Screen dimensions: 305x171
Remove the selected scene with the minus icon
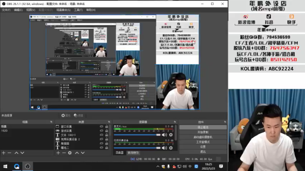9,153
